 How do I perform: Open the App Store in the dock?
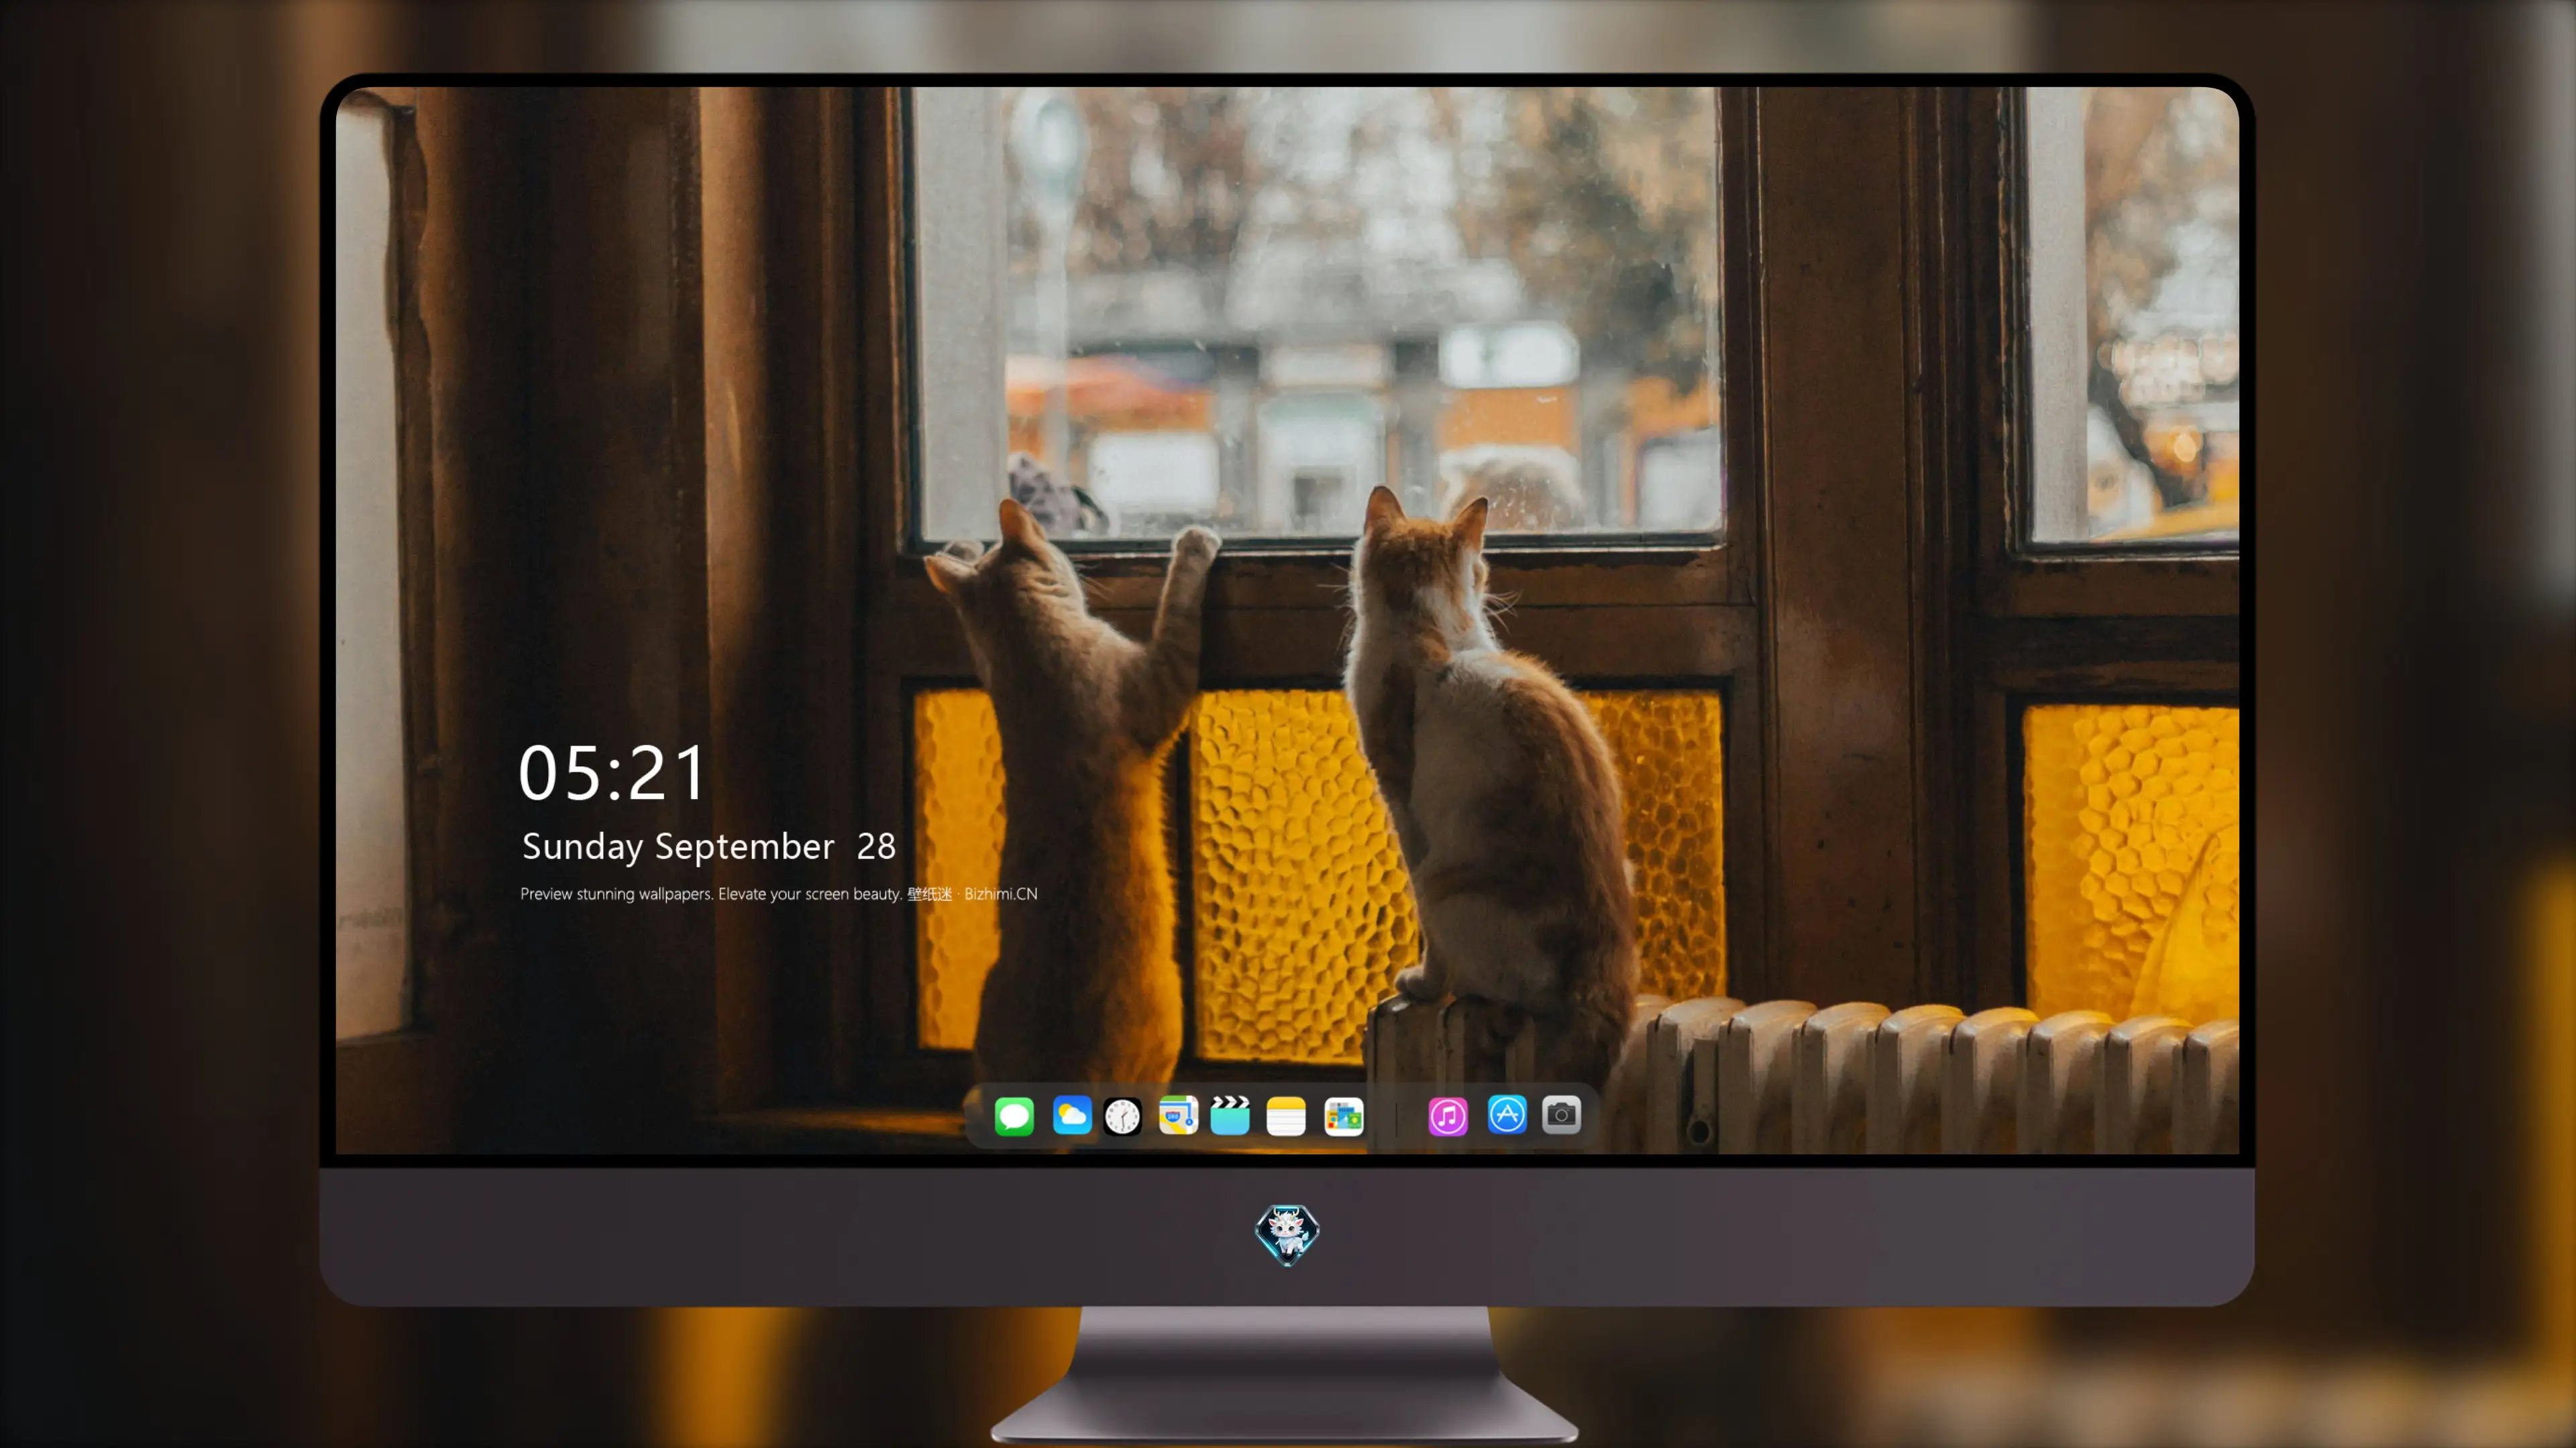pos(1507,1114)
